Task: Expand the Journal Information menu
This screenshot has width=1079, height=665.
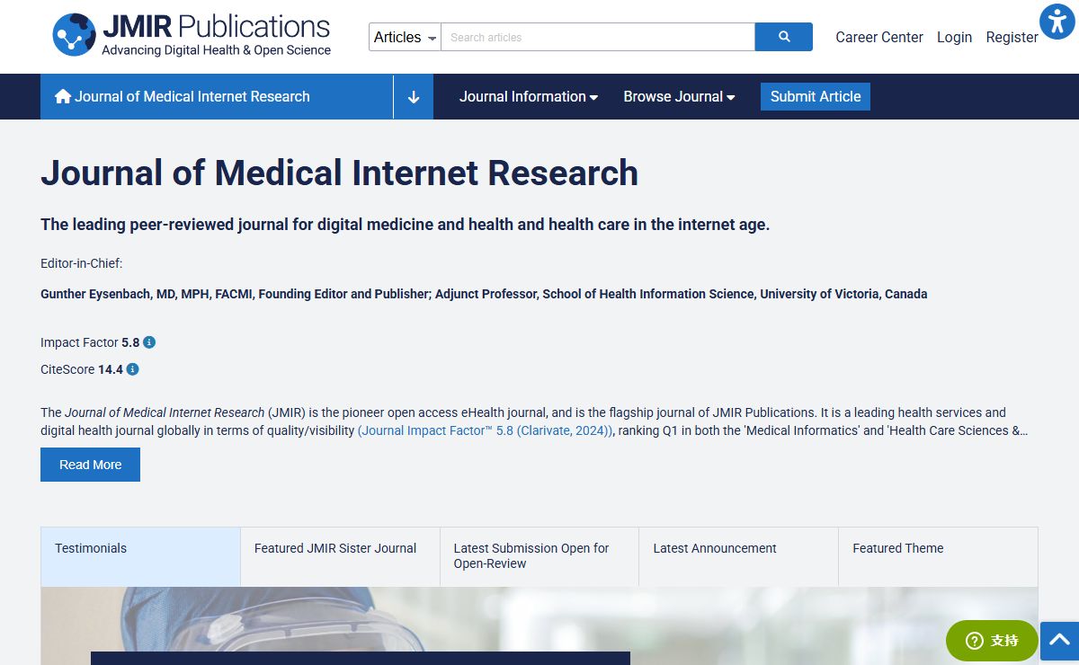Action: [529, 97]
